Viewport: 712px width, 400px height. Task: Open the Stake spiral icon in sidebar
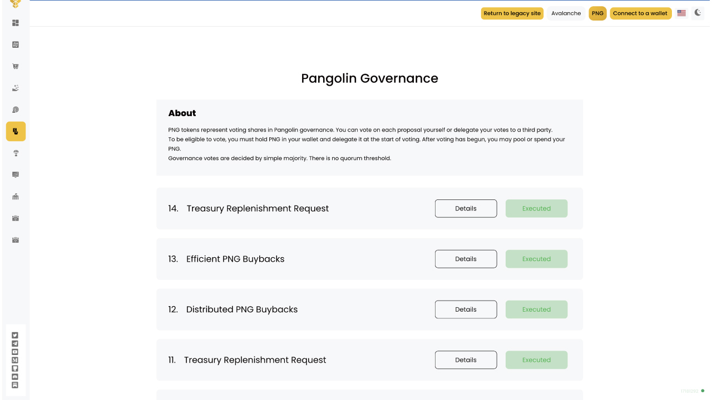pyautogui.click(x=16, y=109)
